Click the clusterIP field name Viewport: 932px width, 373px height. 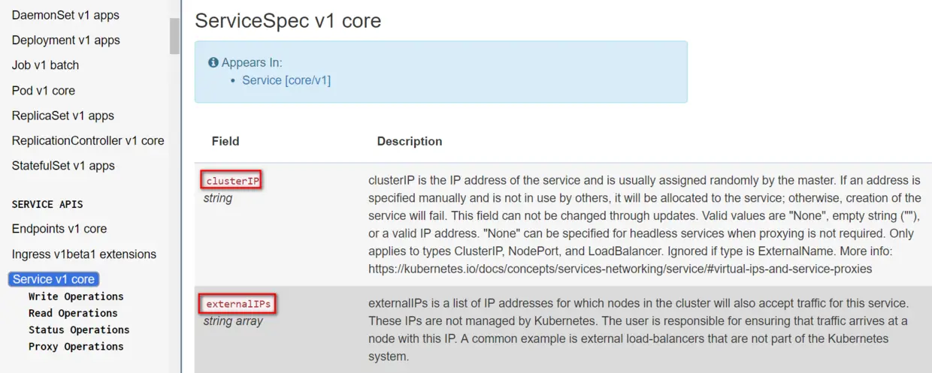pos(231,181)
